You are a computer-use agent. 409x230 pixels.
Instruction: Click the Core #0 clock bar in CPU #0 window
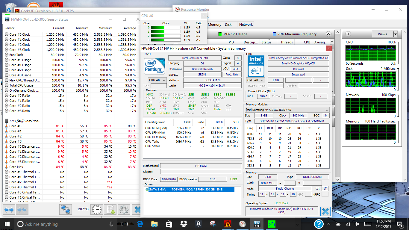click(166, 27)
